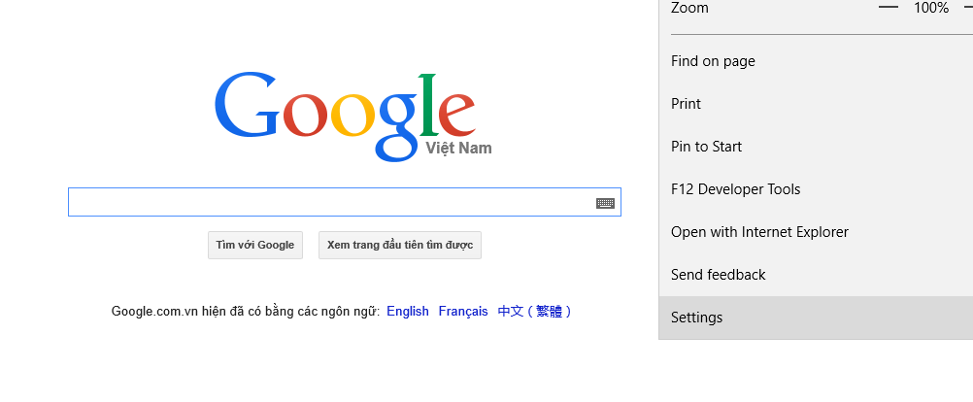
Task: Decrease zoom with the minus button
Action: coord(889,8)
